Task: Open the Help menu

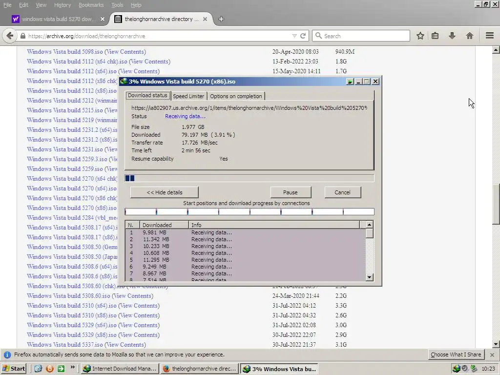Action: coord(136,5)
